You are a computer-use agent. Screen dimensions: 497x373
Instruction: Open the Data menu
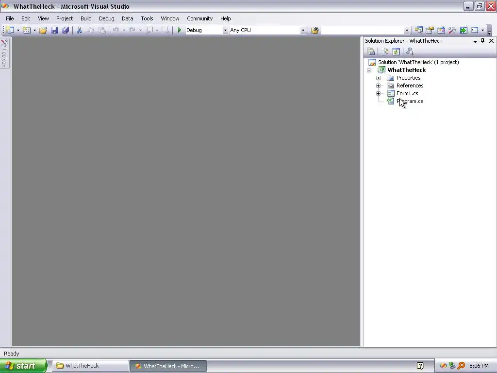[x=128, y=18]
